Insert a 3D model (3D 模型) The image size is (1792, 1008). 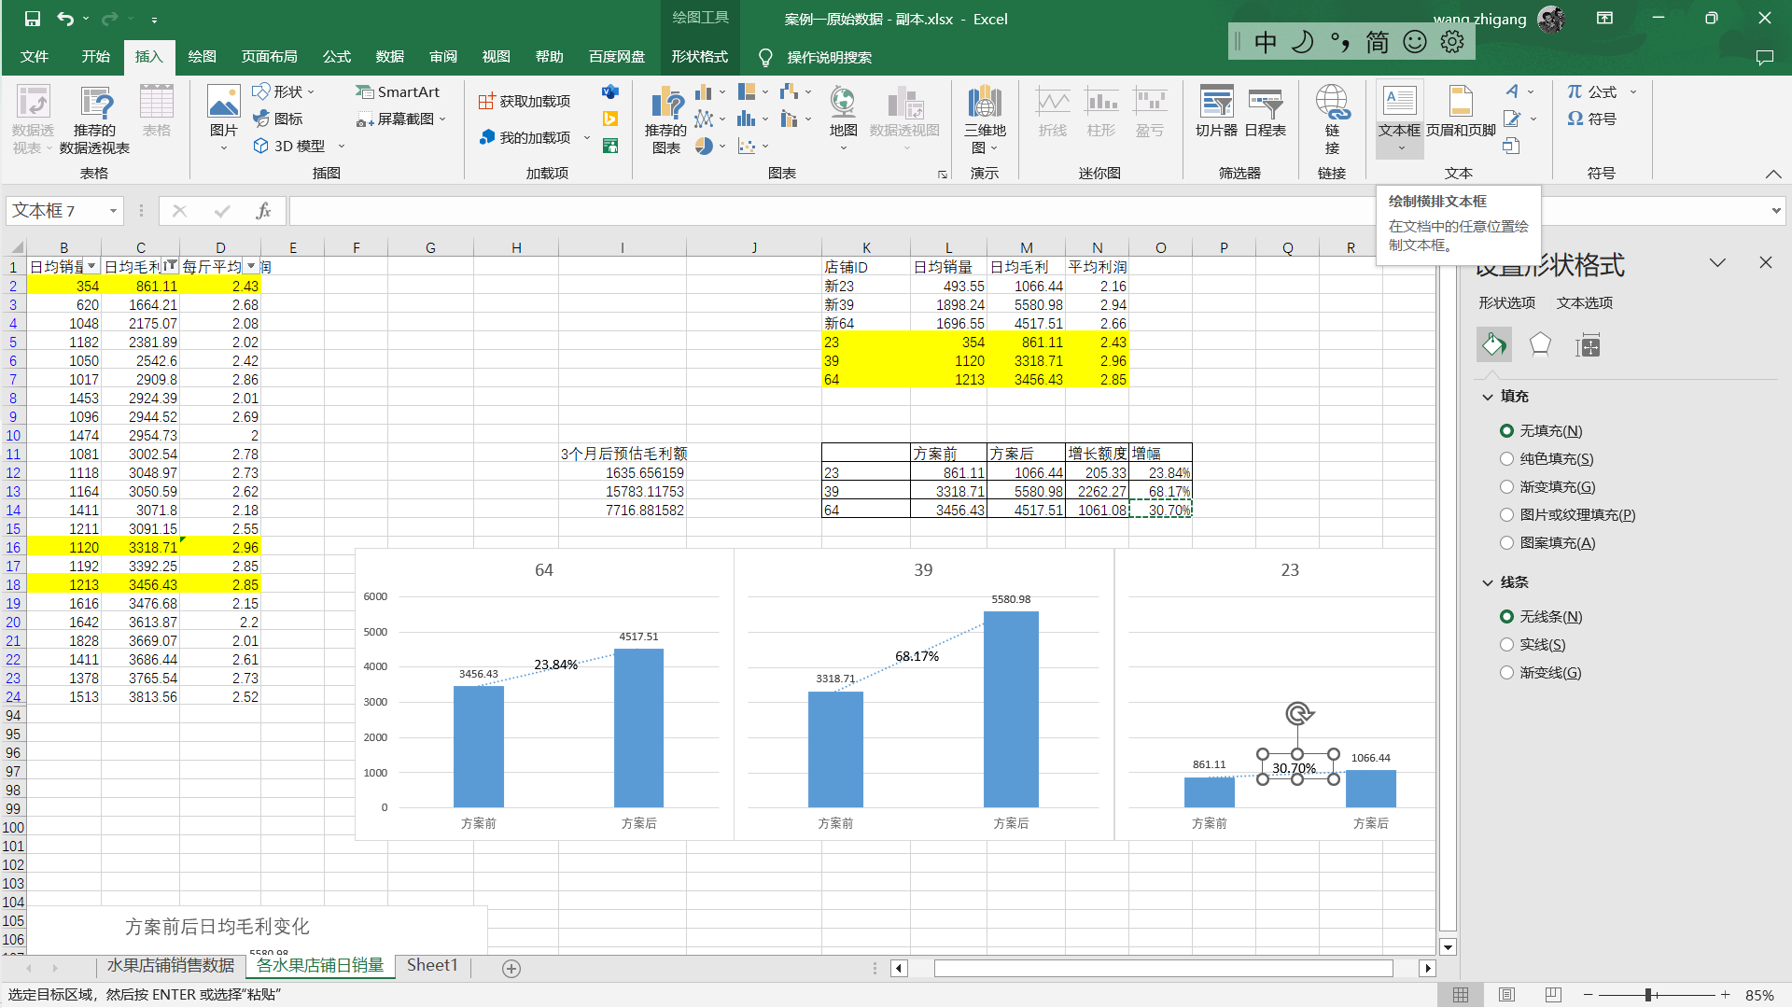tap(299, 146)
